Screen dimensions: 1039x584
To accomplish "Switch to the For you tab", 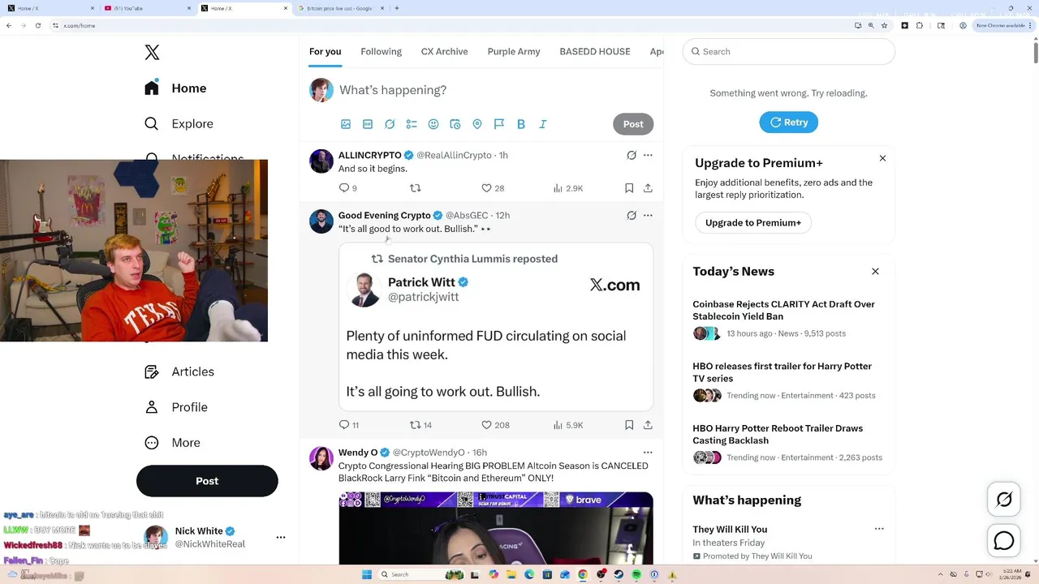I will [325, 52].
